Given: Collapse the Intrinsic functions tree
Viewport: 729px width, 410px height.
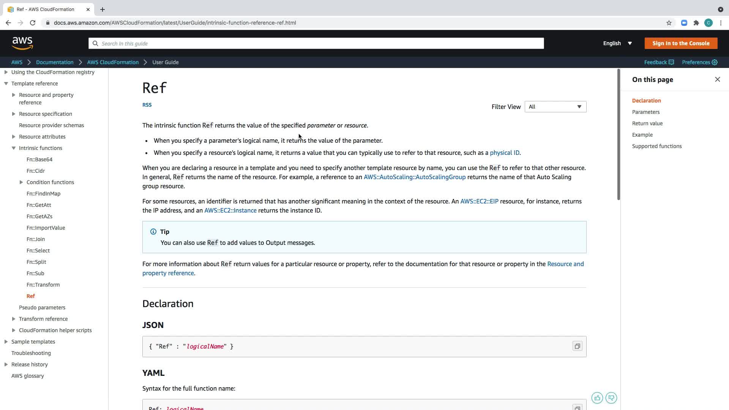Looking at the screenshot, I should click(x=14, y=148).
